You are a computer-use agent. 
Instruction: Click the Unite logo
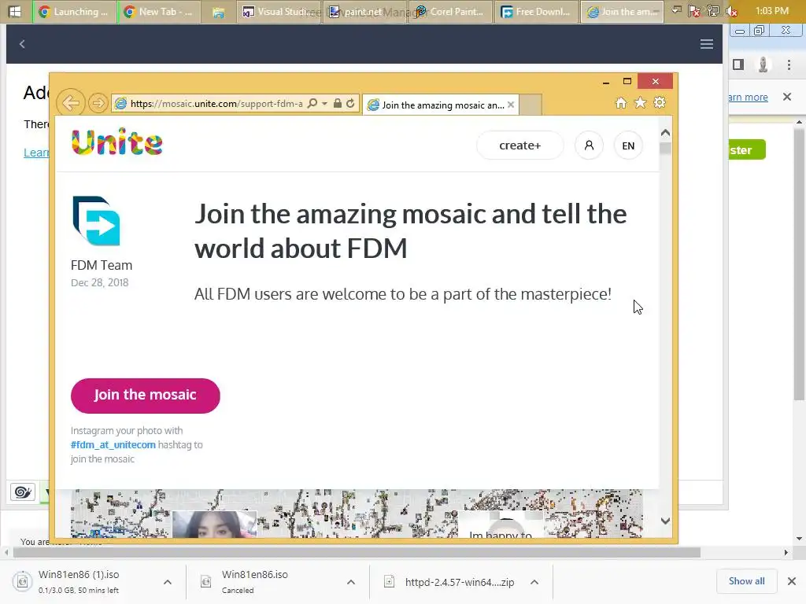click(x=117, y=142)
